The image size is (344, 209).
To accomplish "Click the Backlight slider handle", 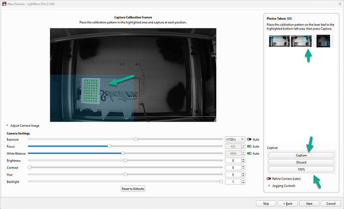I will [221, 182].
